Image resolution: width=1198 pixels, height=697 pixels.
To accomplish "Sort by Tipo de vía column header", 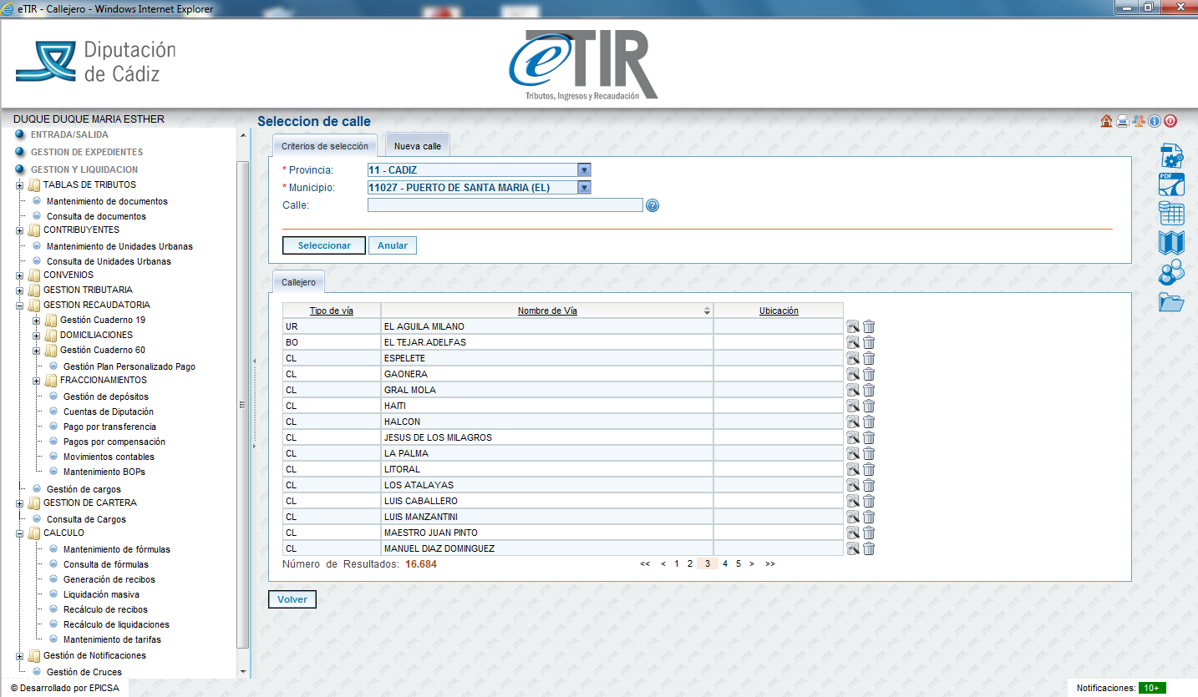I will 332,311.
